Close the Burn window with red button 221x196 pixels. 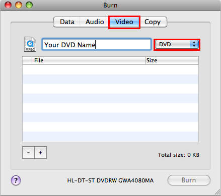8,5
